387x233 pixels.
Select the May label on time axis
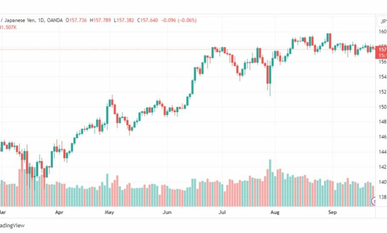(x=109, y=212)
